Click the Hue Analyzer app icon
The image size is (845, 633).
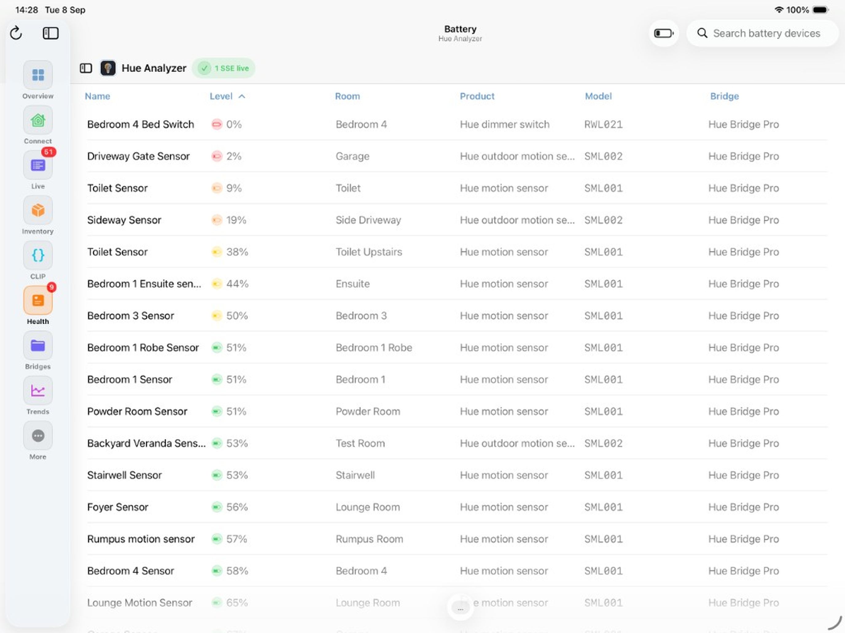click(x=108, y=68)
